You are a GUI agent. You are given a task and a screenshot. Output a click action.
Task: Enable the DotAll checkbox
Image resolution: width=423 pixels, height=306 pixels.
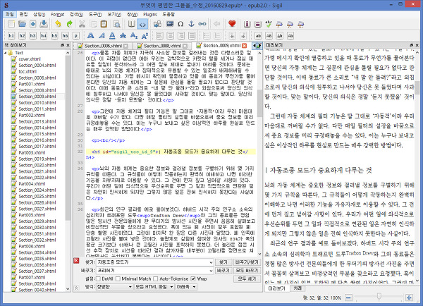click(x=98, y=279)
